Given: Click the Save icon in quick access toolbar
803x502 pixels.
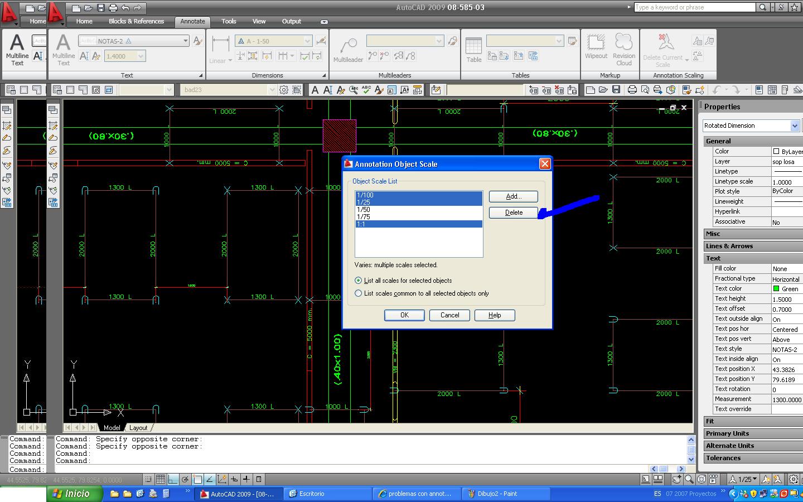Looking at the screenshot, I should pyautogui.click(x=101, y=8).
